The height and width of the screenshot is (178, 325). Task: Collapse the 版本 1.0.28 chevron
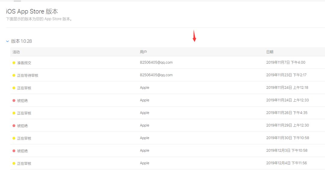click(8, 41)
